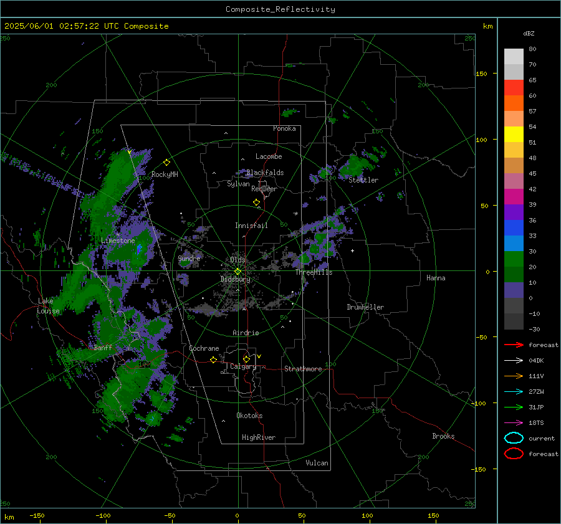561x524 pixels.
Task: Click the Ponoka label
Action: point(284,128)
